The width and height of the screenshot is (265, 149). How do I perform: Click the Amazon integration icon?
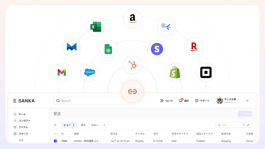coord(132,19)
